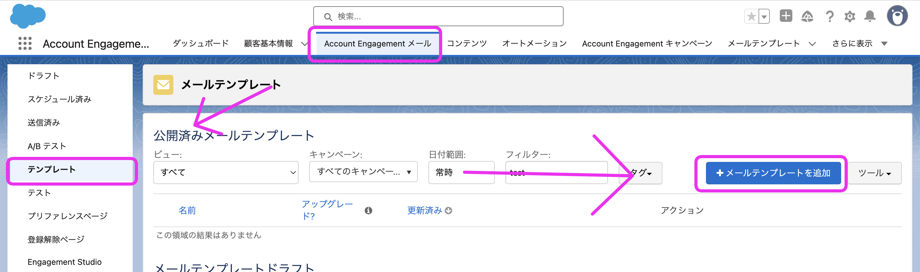The height and width of the screenshot is (272, 920).
Task: Open 登録解除ページ in the sidebar
Action: click(56, 239)
